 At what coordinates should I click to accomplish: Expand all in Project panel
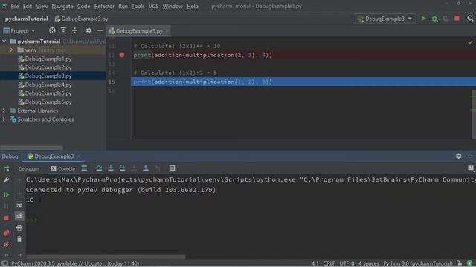[x=63, y=30]
